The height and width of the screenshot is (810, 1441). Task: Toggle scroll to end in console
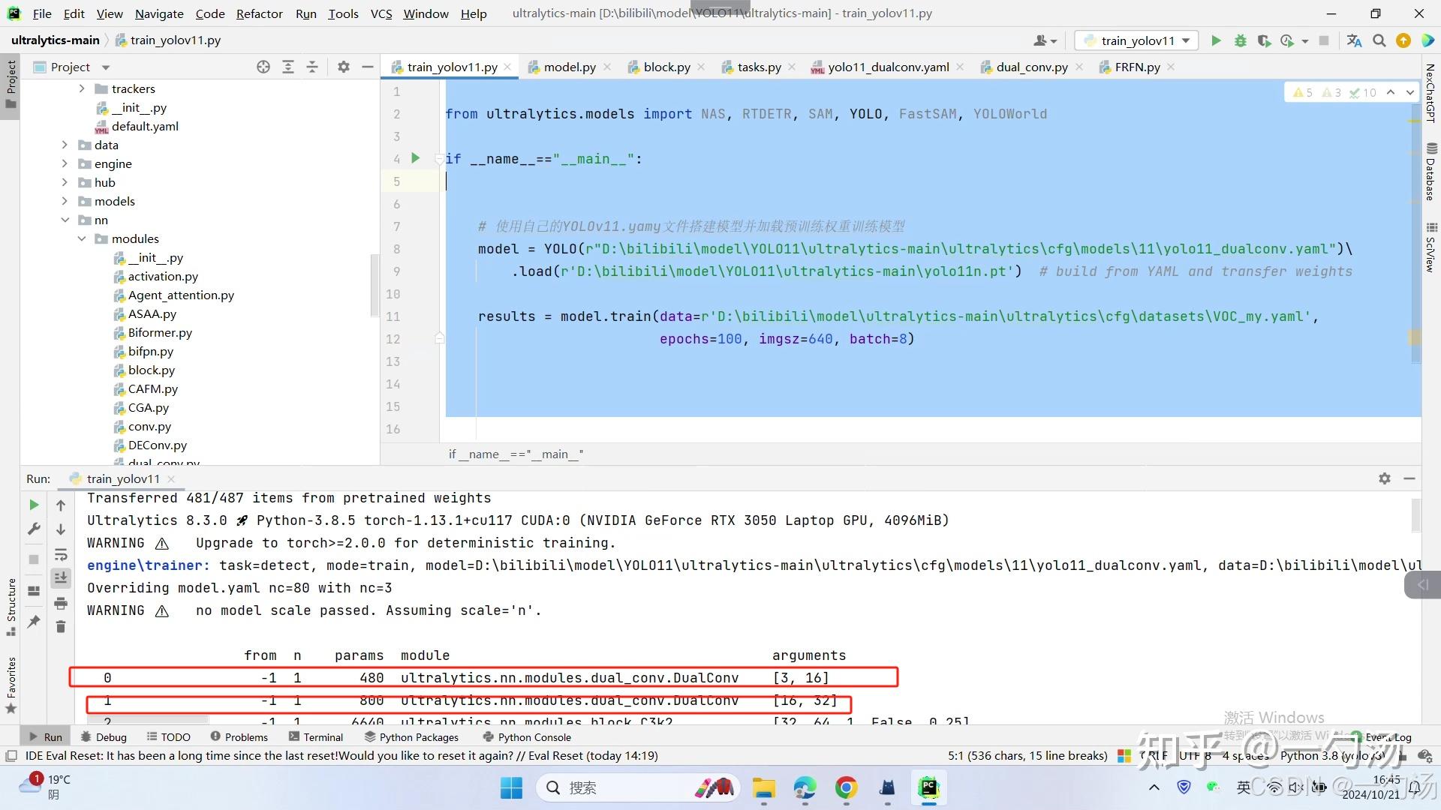pos(61,577)
